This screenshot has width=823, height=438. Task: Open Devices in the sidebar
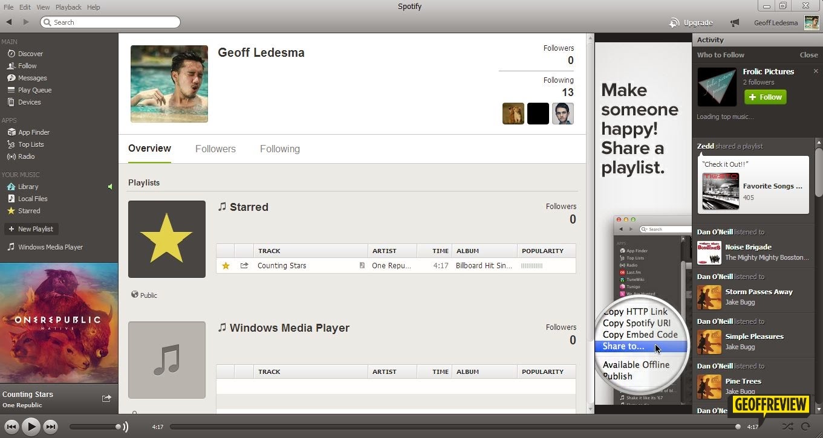pyautogui.click(x=29, y=102)
